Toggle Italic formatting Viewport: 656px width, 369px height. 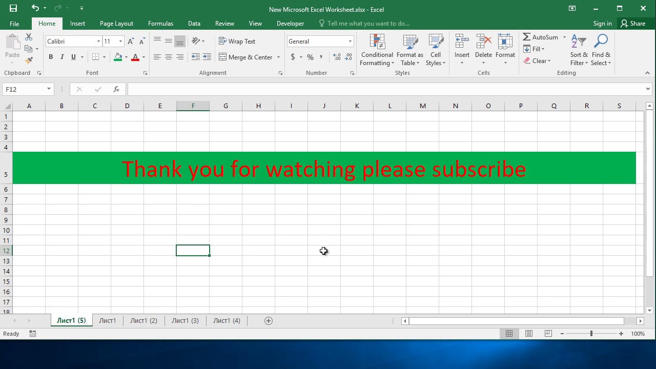[x=62, y=57]
